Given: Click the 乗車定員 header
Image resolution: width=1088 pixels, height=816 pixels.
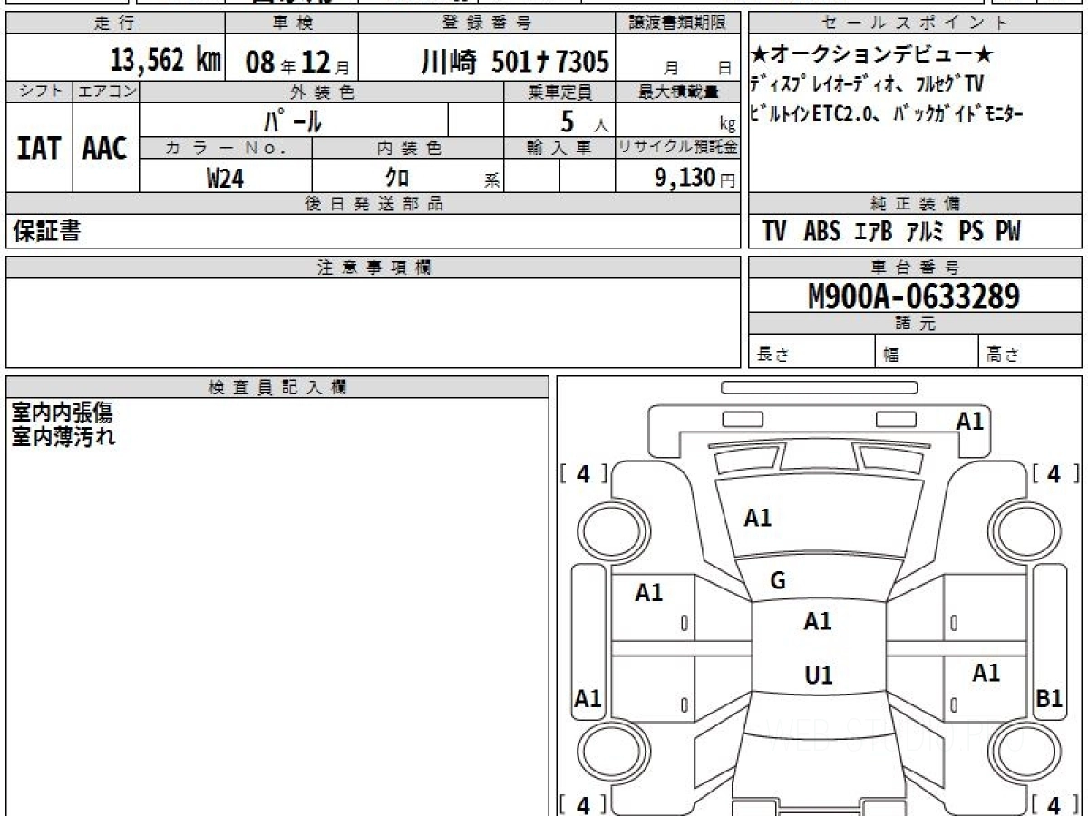Looking at the screenshot, I should click(559, 92).
